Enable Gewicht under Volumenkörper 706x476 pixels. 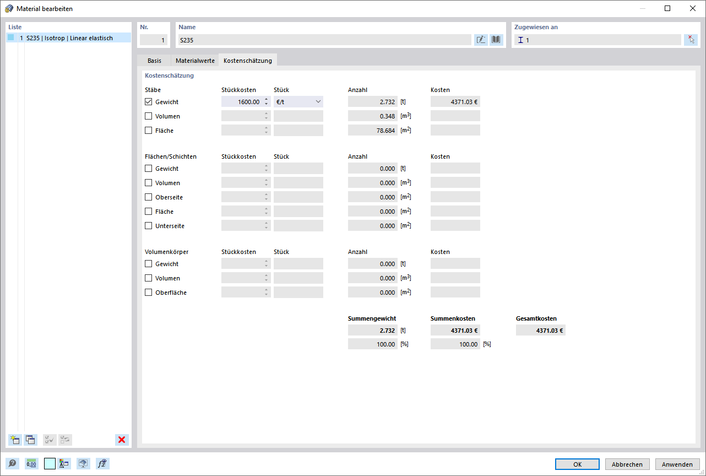coord(149,264)
